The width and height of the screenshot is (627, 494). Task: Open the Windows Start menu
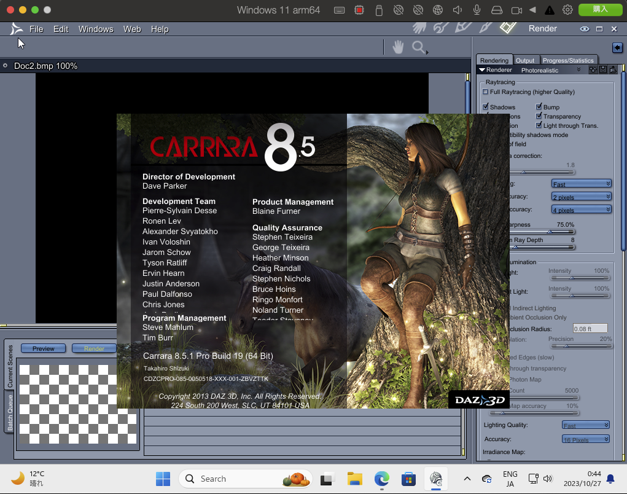(x=163, y=479)
